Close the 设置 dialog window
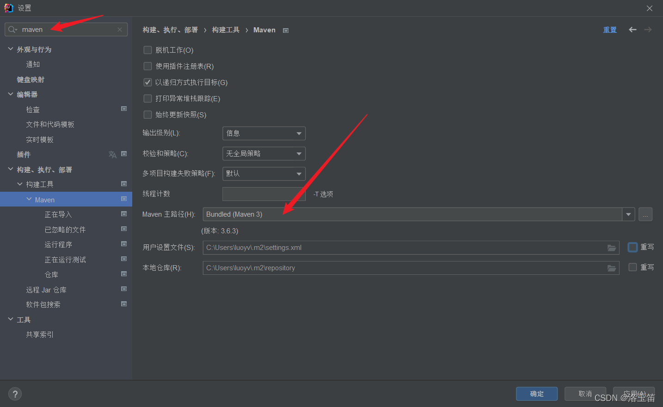The image size is (663, 407). pos(650,8)
